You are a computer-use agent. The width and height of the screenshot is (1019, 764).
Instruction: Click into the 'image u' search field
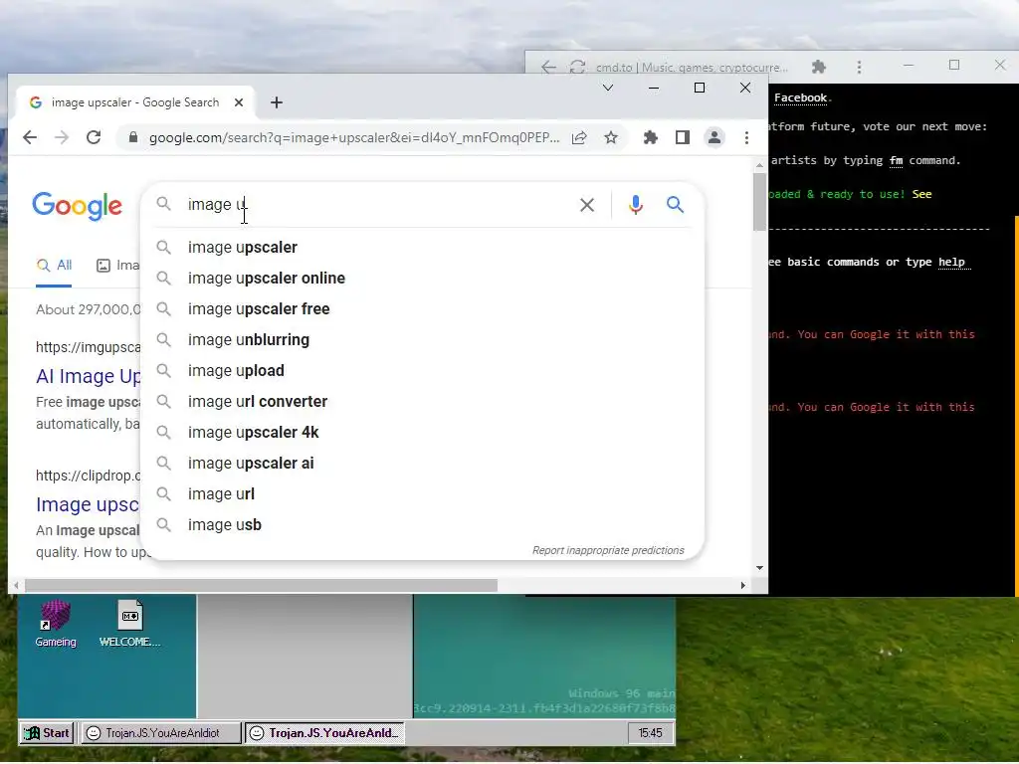[x=377, y=205]
